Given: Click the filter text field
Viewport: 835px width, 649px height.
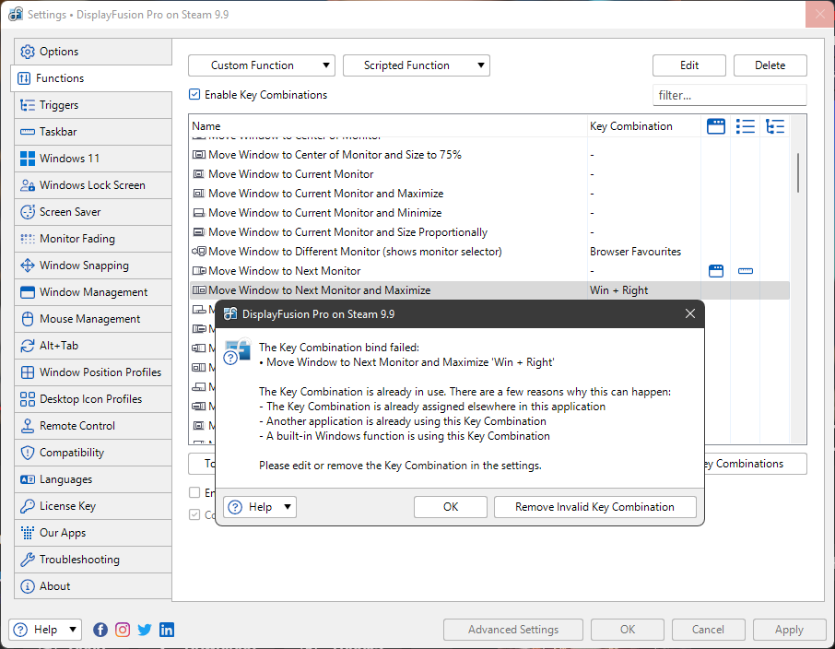Looking at the screenshot, I should [729, 95].
